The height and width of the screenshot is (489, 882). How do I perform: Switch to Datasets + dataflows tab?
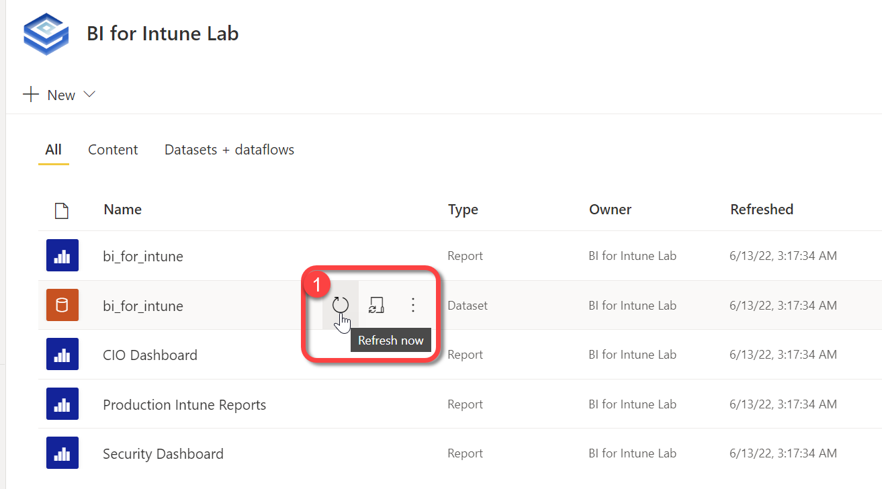pyautogui.click(x=229, y=150)
